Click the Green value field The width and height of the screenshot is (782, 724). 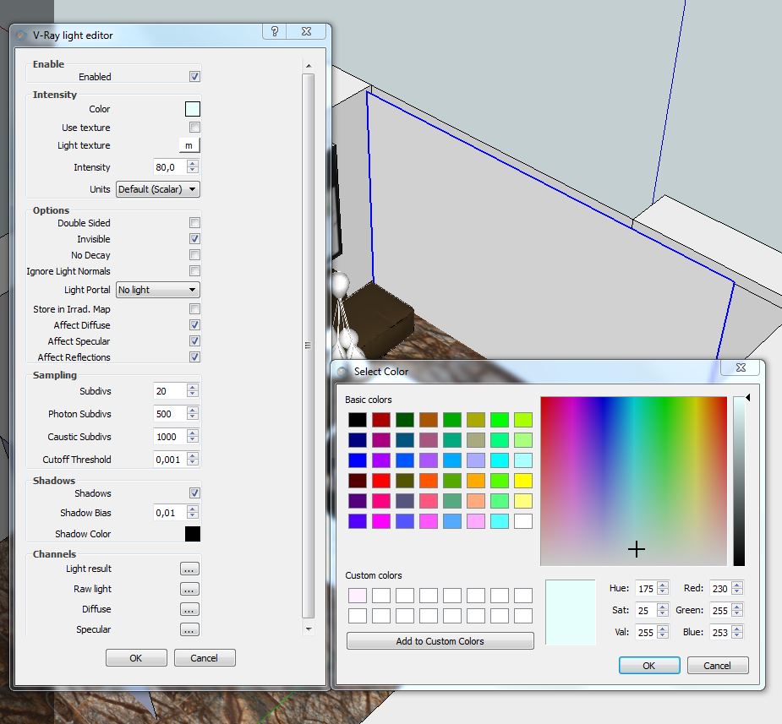point(720,611)
